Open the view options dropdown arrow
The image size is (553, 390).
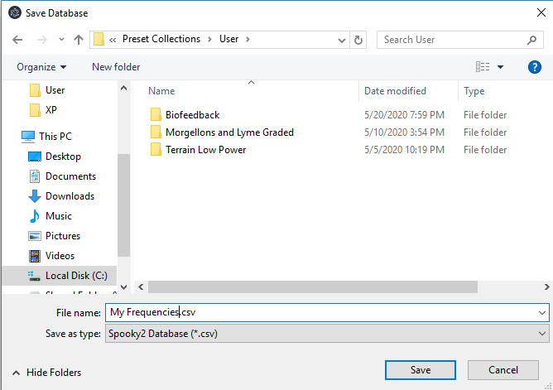(x=500, y=67)
